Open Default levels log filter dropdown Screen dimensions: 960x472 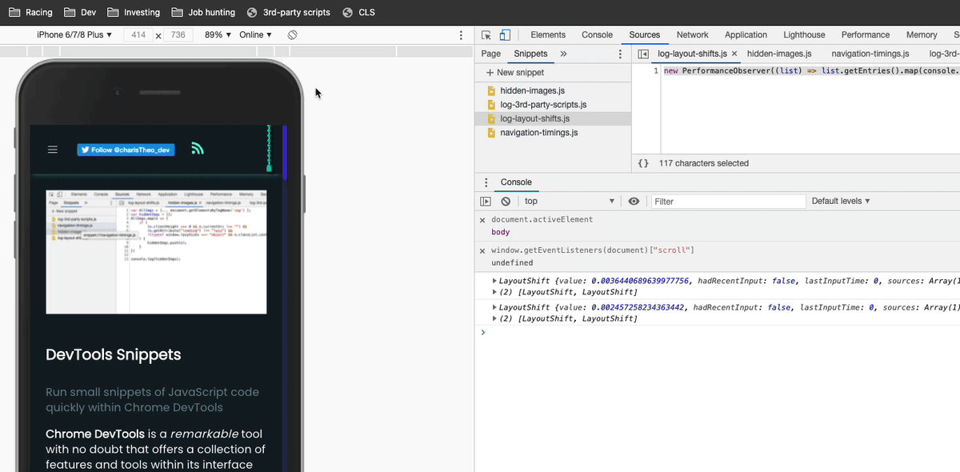point(841,202)
